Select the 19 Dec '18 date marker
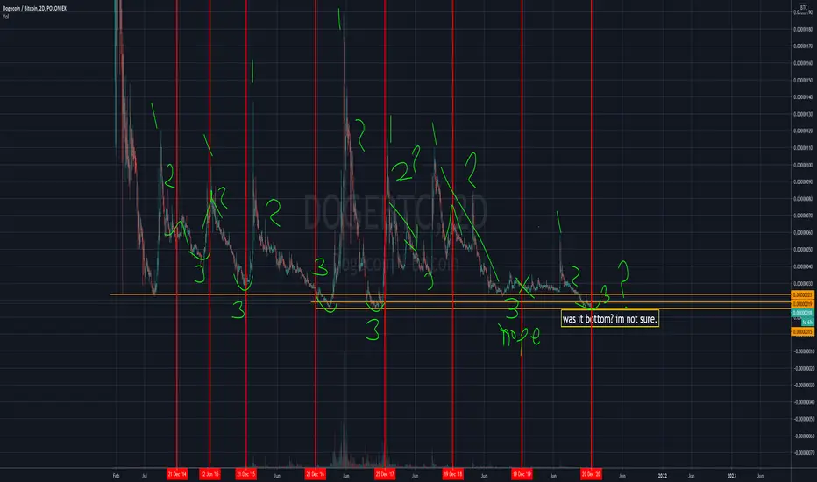Viewport: 817px width, 482px height. [453, 474]
